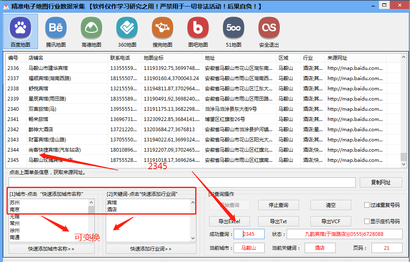
Task: Click the 当前关键词 field
Action: pos(320,248)
